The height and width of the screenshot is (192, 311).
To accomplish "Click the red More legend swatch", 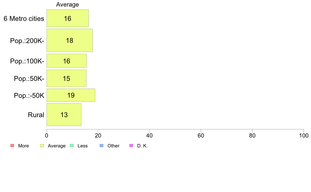I will click(x=12, y=146).
